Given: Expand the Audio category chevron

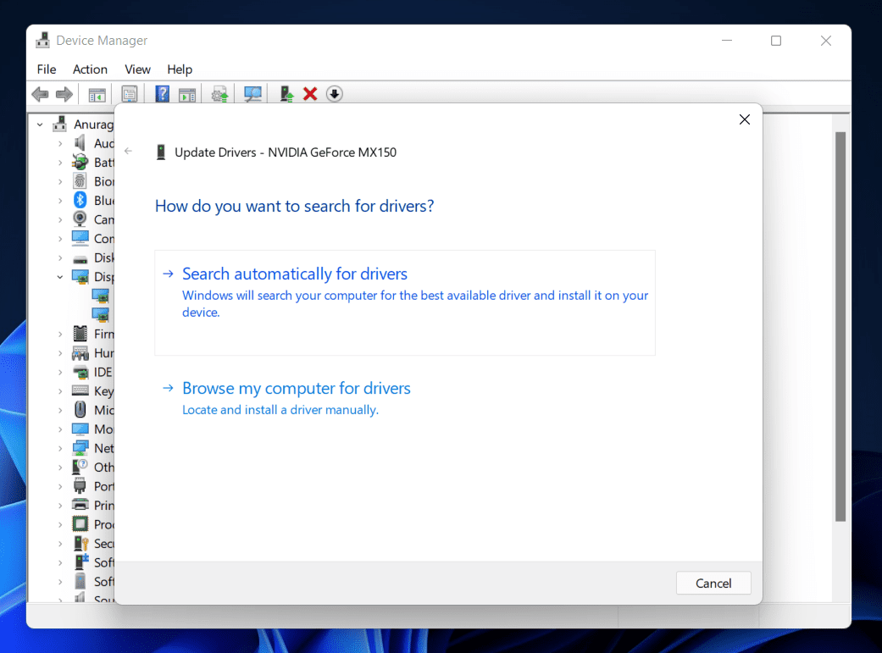Looking at the screenshot, I should 60,143.
